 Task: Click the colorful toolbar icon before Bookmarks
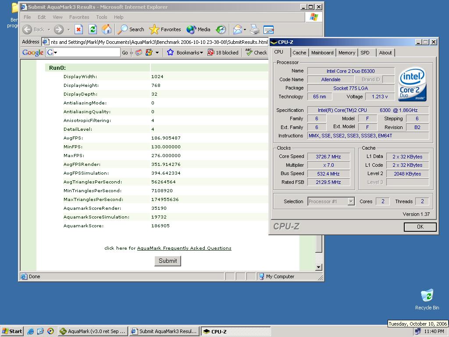pyautogui.click(x=149, y=53)
